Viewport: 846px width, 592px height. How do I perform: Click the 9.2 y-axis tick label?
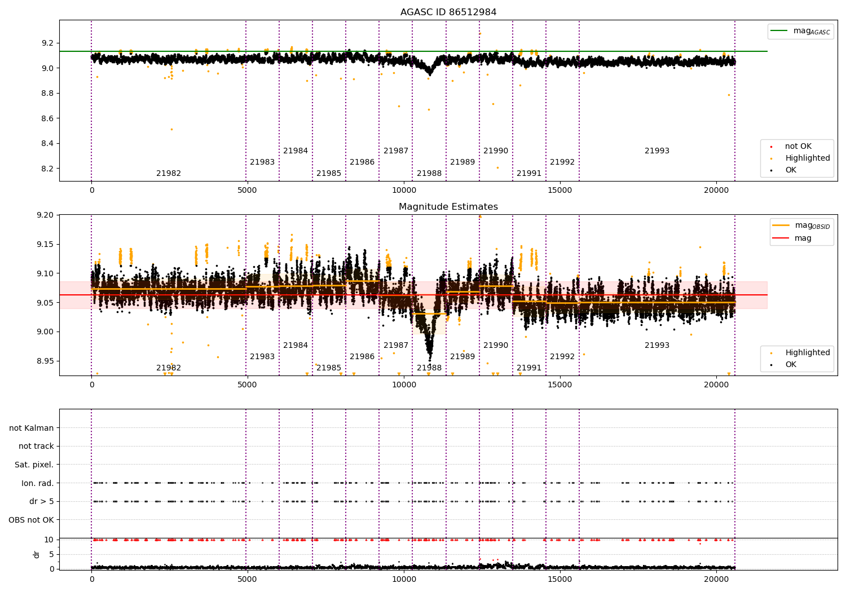tap(47, 43)
